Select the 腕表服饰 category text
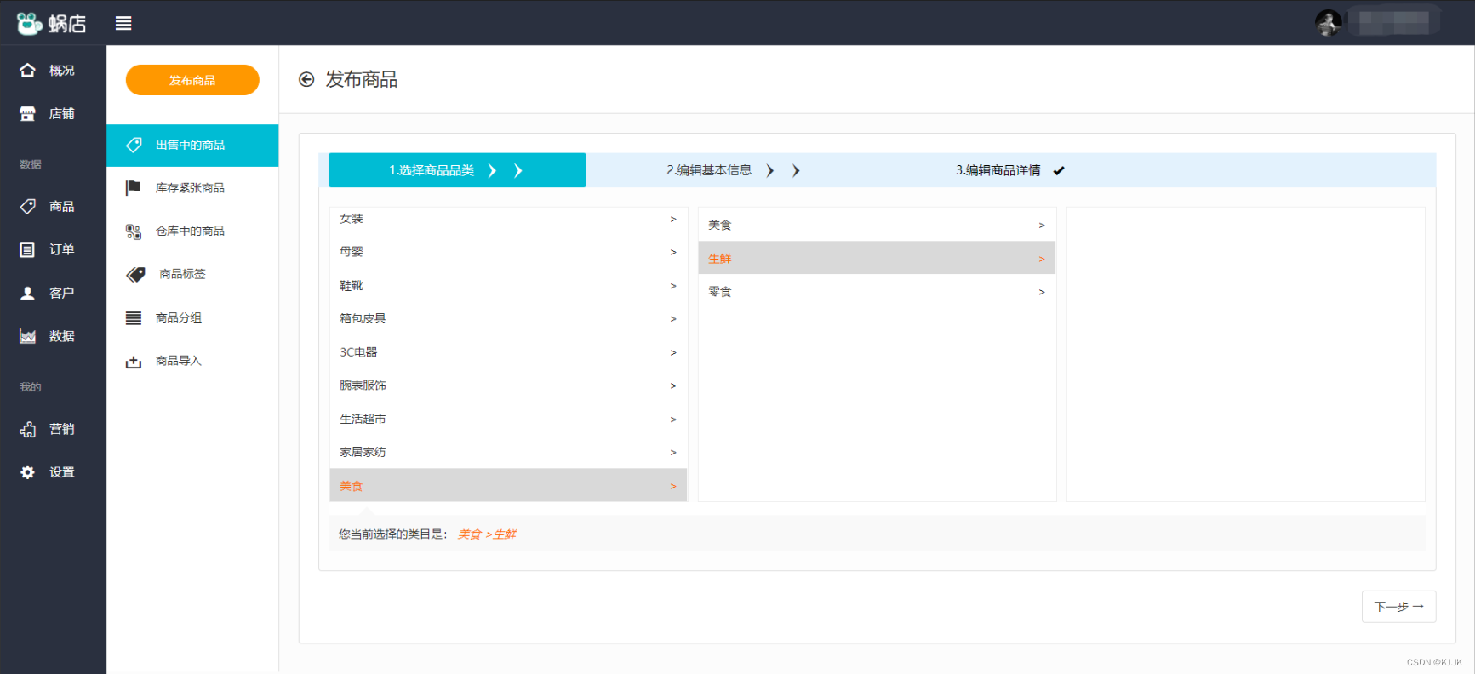This screenshot has width=1475, height=674. pos(363,386)
